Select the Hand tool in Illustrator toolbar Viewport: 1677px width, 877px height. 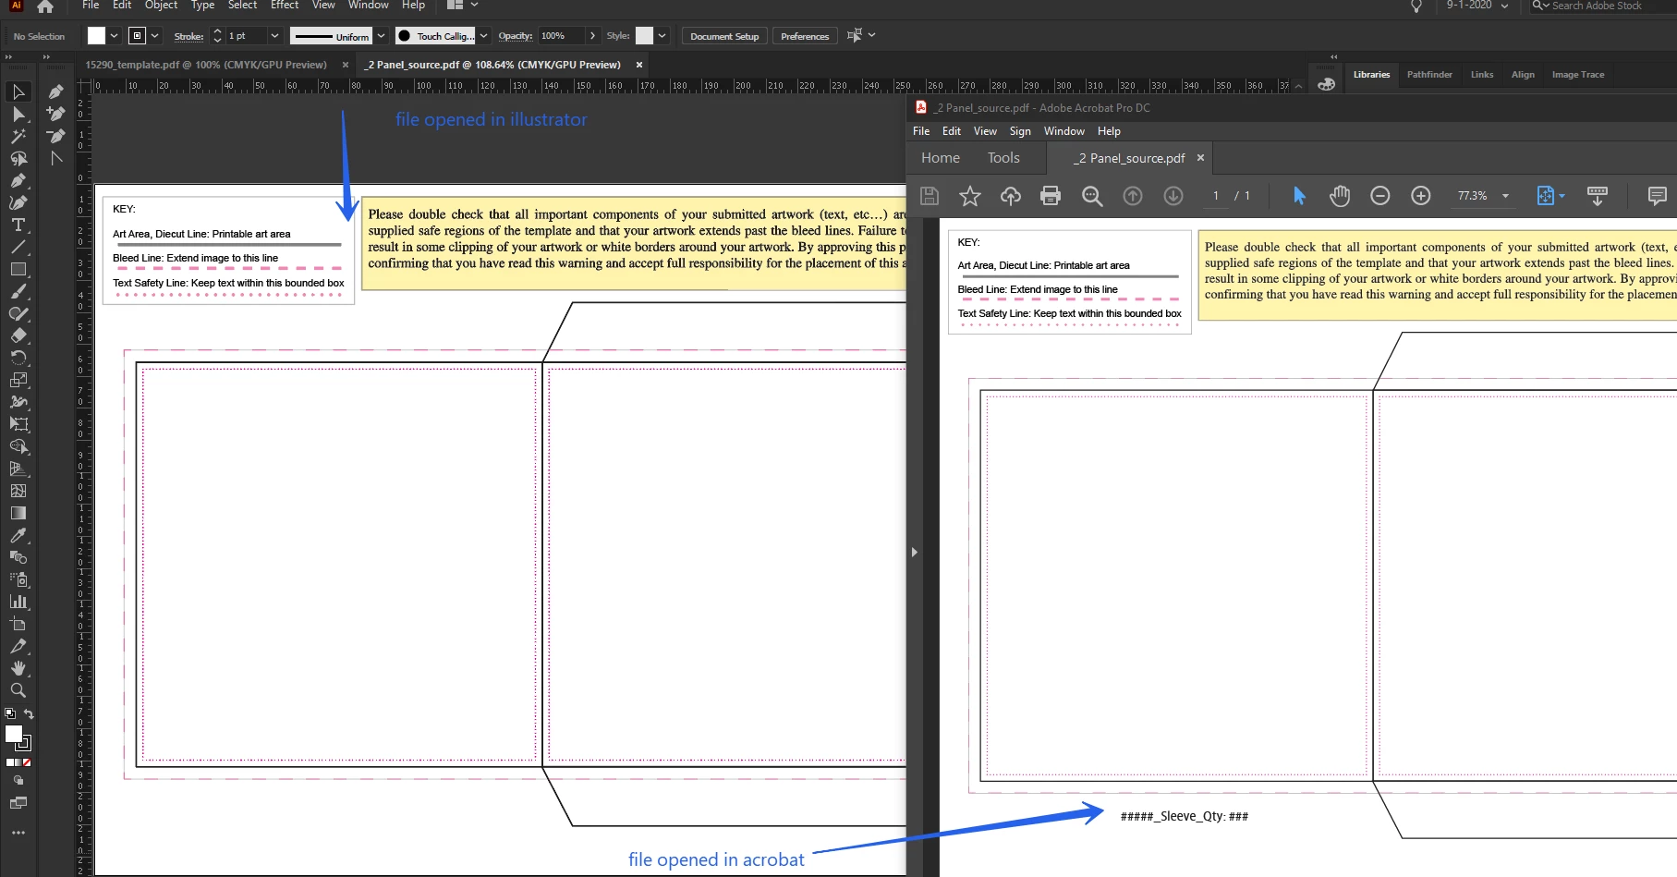click(x=18, y=668)
